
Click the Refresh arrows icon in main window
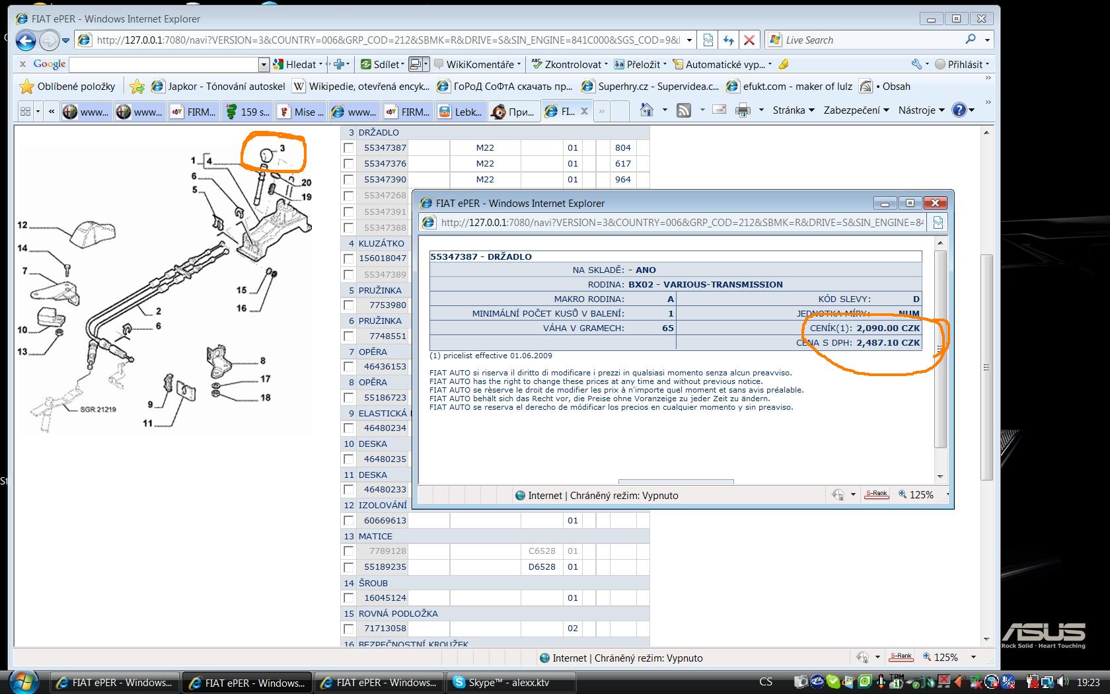728,40
